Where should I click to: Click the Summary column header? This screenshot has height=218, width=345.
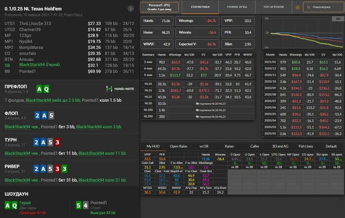tap(148, 55)
